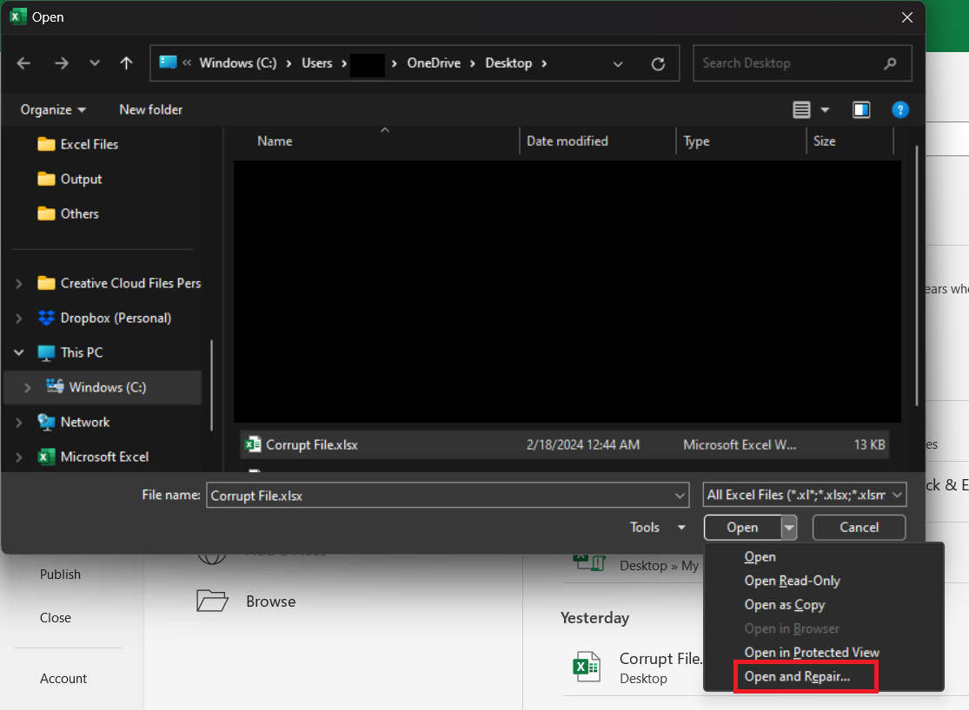Click Desktop in the address path
The image size is (969, 710).
(508, 63)
